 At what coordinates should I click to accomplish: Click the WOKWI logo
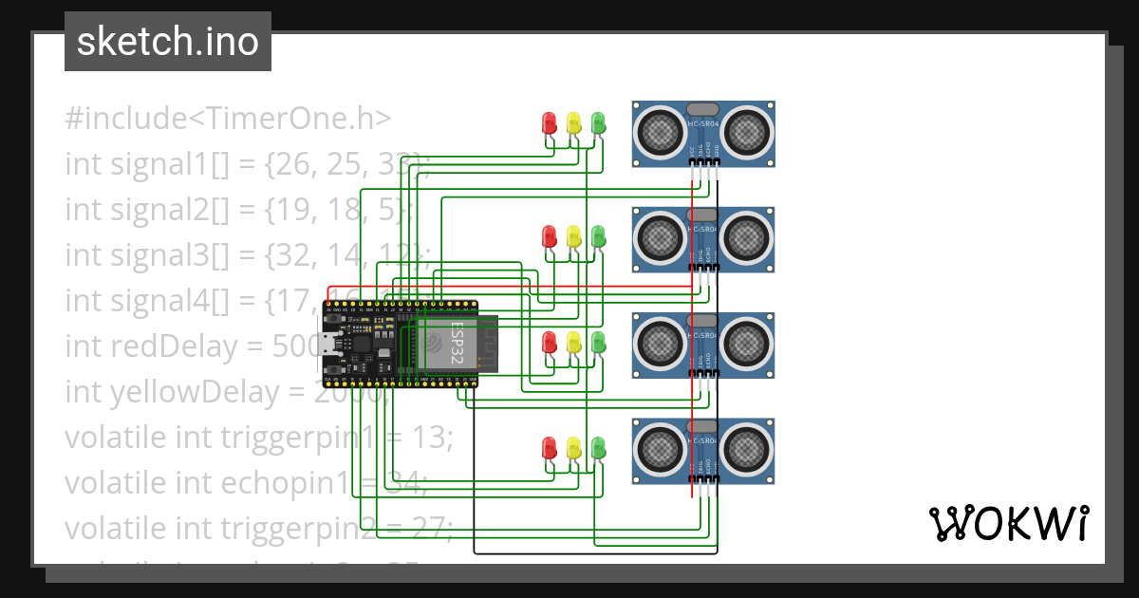[1012, 522]
